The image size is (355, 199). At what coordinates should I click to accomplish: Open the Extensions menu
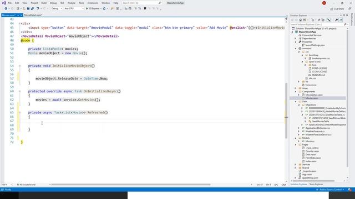click(x=93, y=3)
